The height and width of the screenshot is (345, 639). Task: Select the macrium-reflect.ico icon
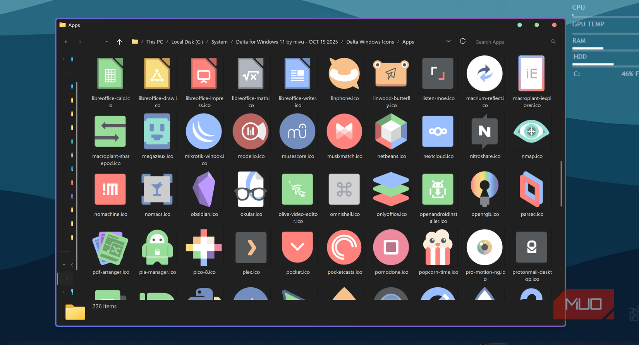point(485,74)
